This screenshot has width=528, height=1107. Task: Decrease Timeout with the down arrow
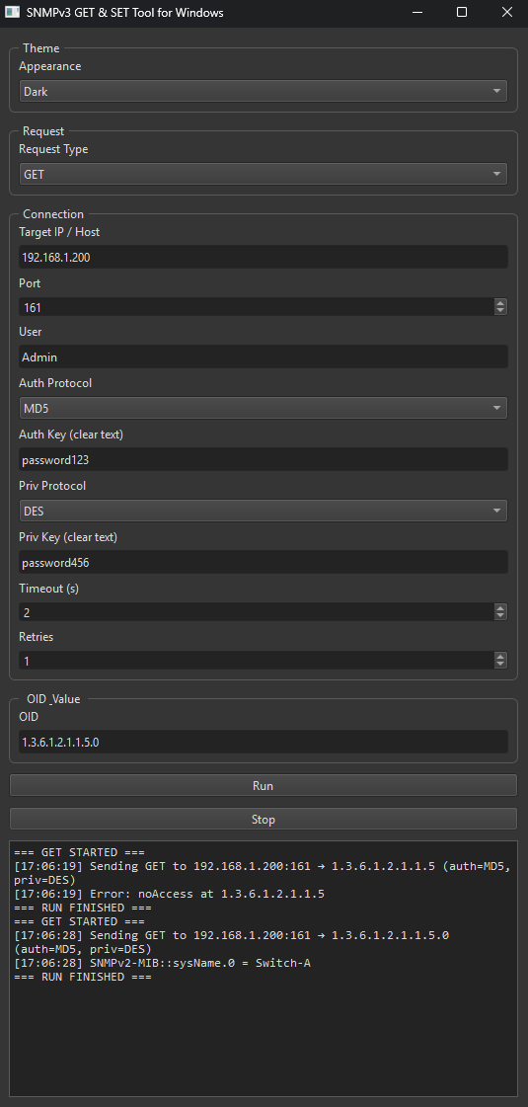coord(500,616)
